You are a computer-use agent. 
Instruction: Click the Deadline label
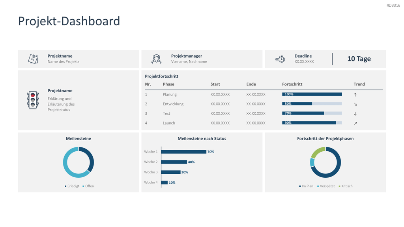point(303,56)
